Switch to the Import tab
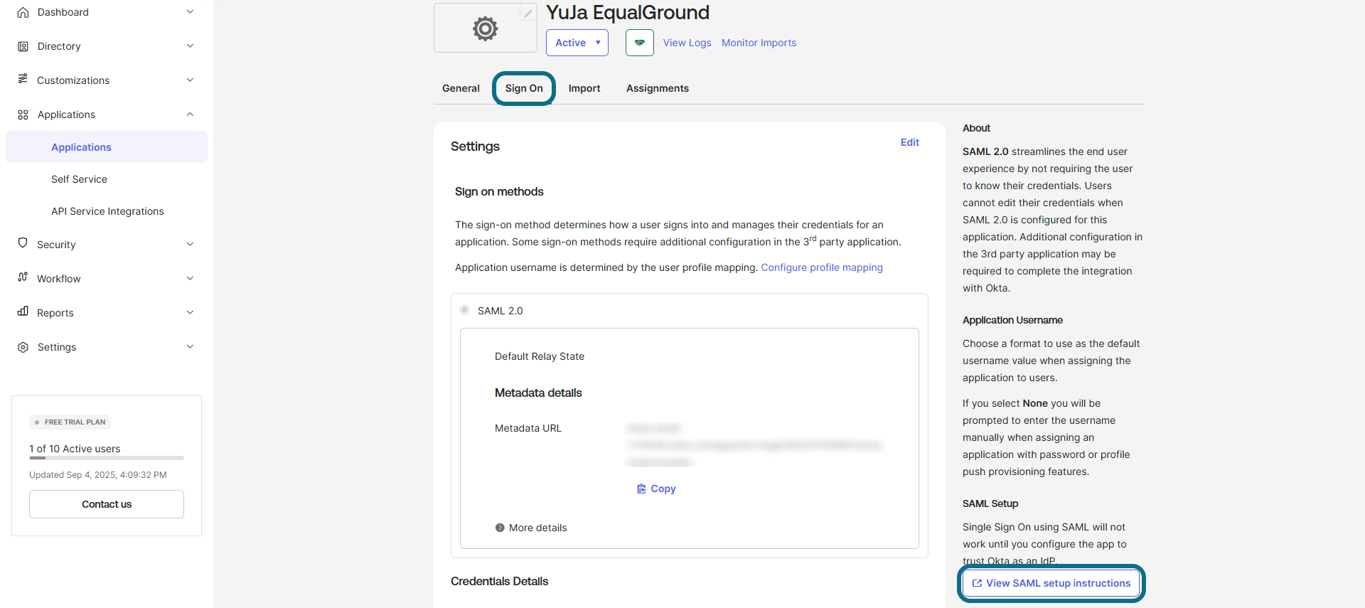1365x608 pixels. [584, 88]
